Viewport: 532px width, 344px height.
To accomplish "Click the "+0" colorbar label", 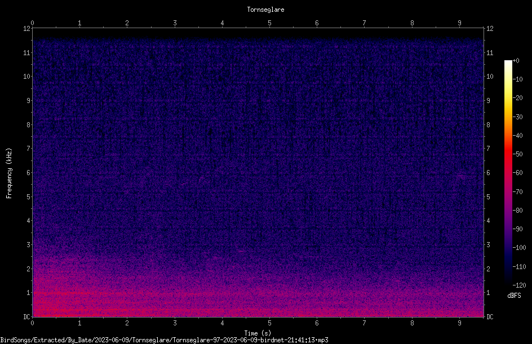I will click(x=516, y=61).
